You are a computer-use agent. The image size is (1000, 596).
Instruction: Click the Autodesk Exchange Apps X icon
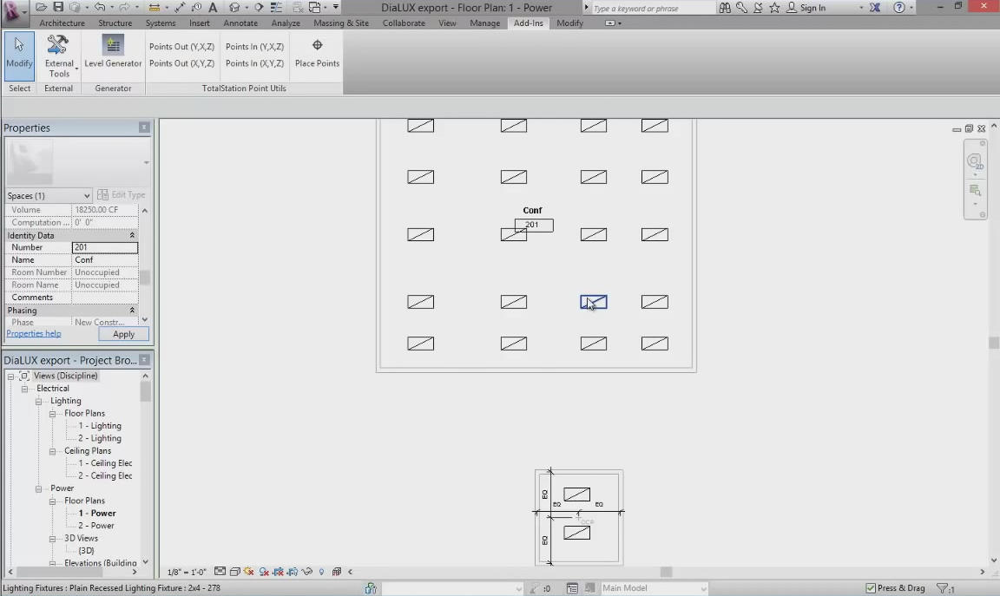(875, 8)
